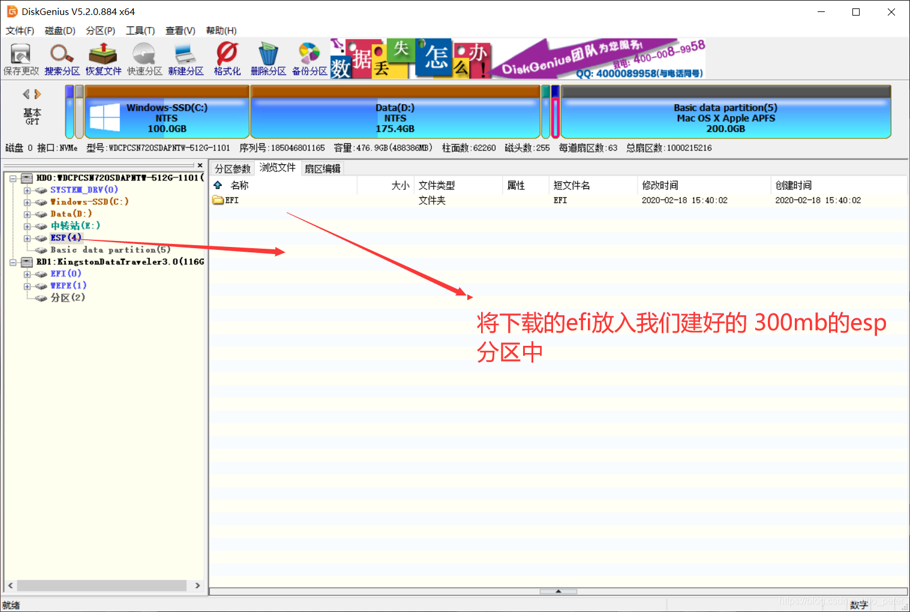Open the 备份分区 (Backup Partition) tool

309,58
